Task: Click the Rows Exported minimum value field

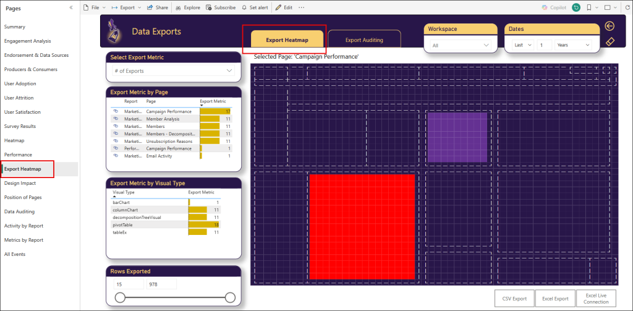Action: [129, 284]
